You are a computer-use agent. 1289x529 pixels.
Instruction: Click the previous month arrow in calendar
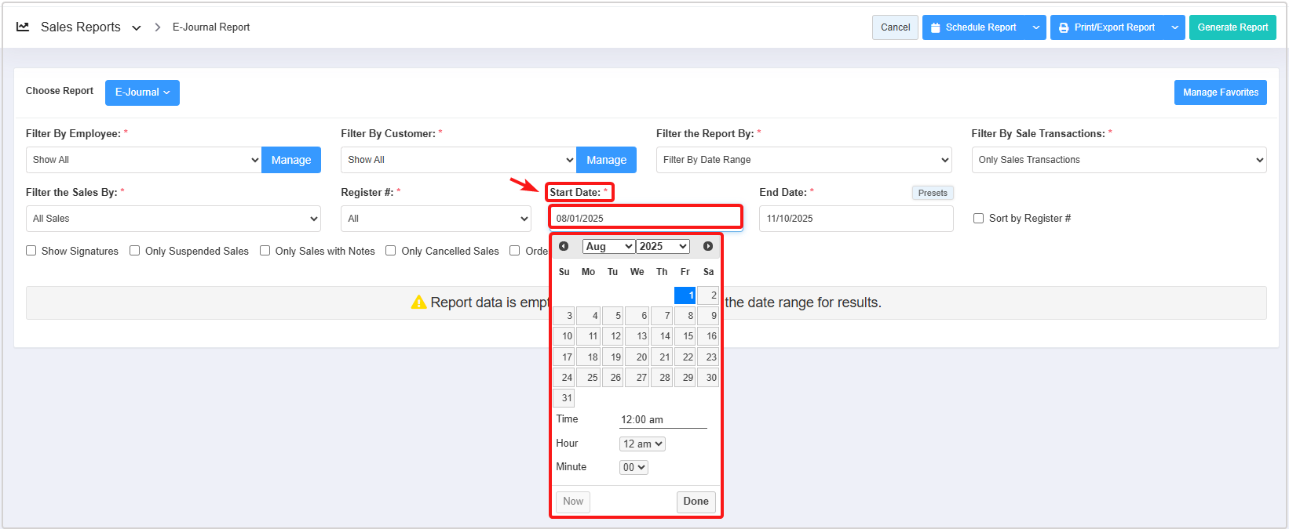coord(564,246)
